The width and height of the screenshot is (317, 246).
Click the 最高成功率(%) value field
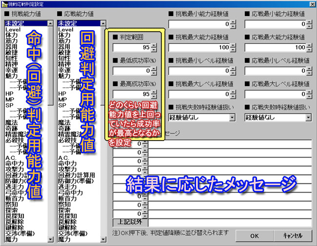coord(132,94)
